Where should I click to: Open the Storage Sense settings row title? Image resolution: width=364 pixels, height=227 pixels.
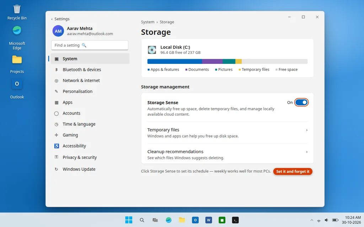[163, 103]
